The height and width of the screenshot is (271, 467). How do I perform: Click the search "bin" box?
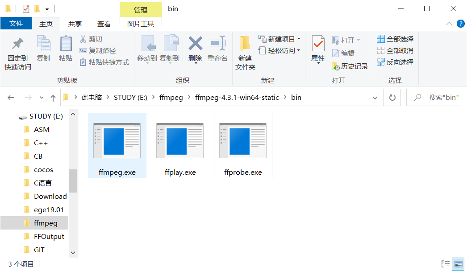pos(434,98)
